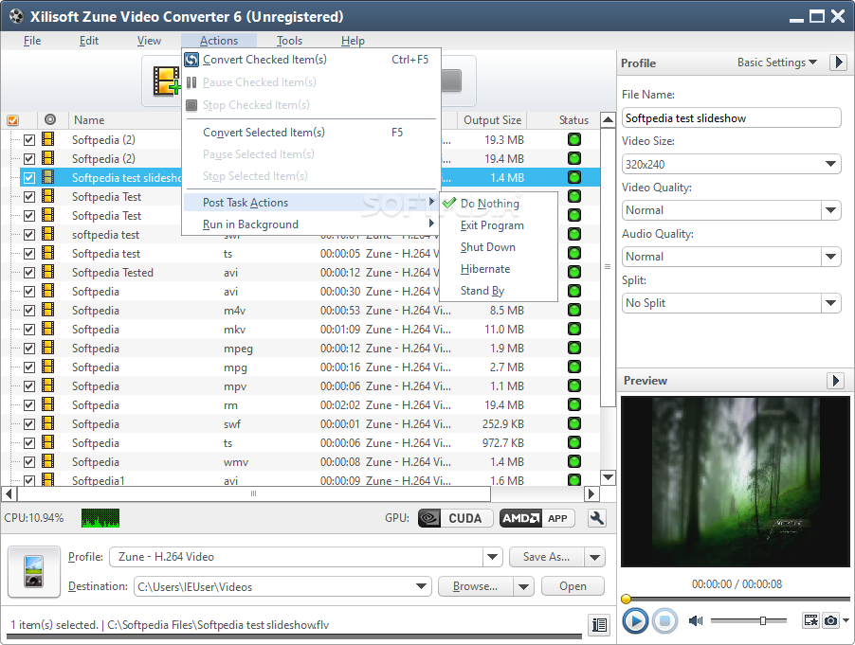The width and height of the screenshot is (855, 645).
Task: Click the preview volume slider
Action: pyautogui.click(x=748, y=620)
